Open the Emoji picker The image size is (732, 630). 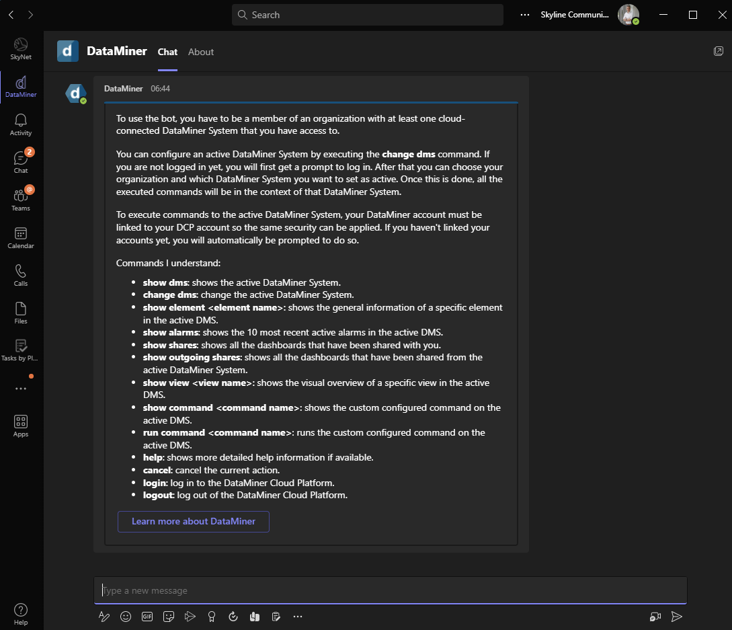(x=126, y=617)
